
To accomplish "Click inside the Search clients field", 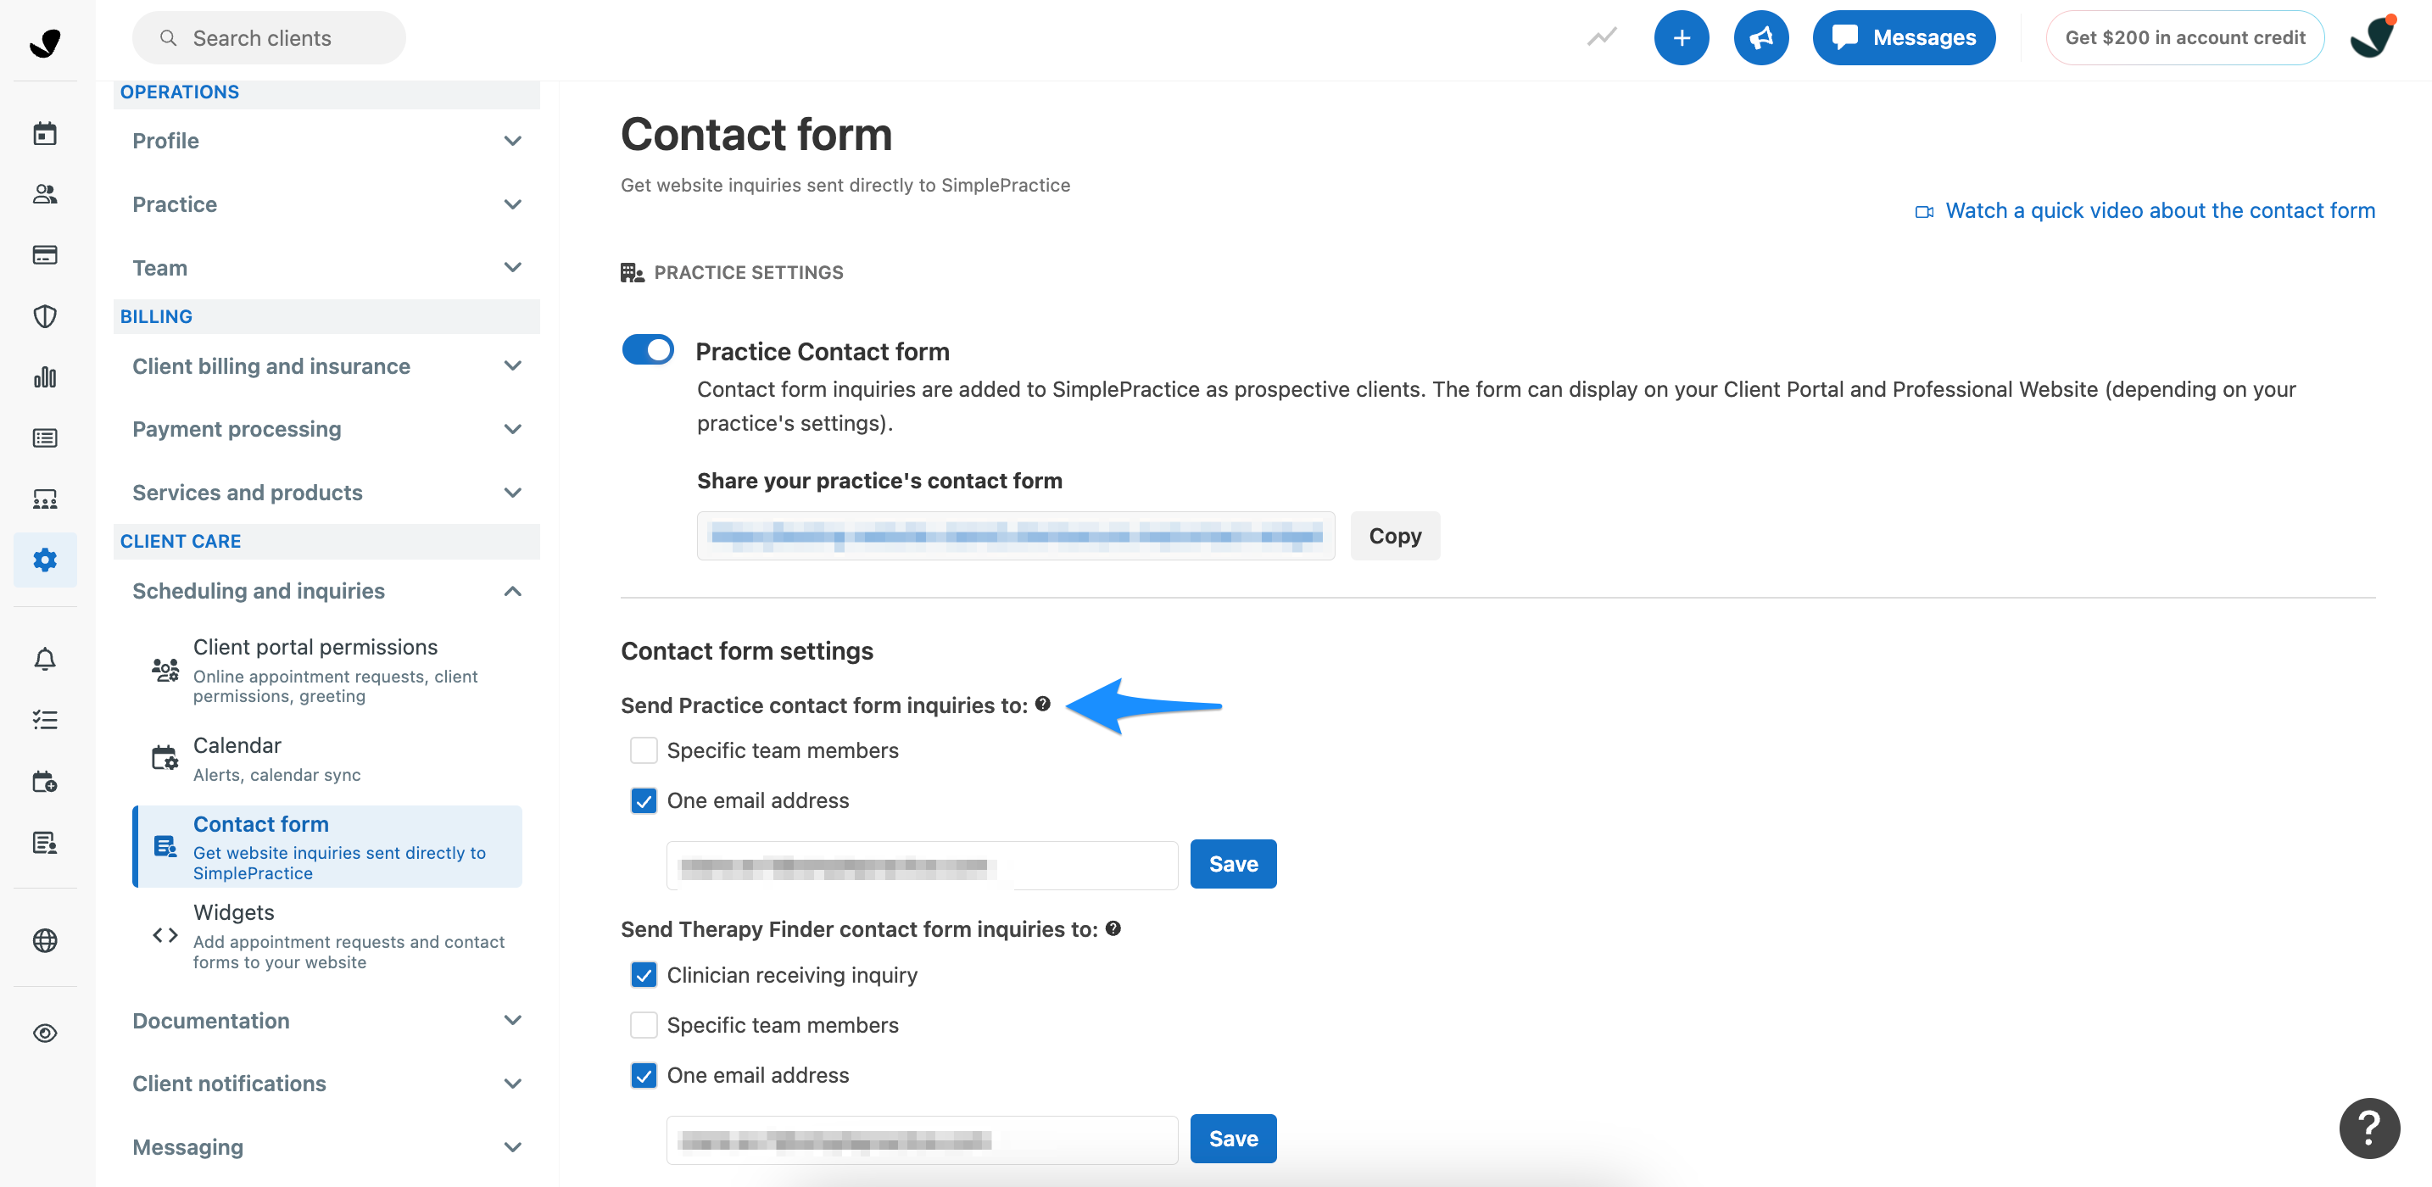I will [x=268, y=36].
